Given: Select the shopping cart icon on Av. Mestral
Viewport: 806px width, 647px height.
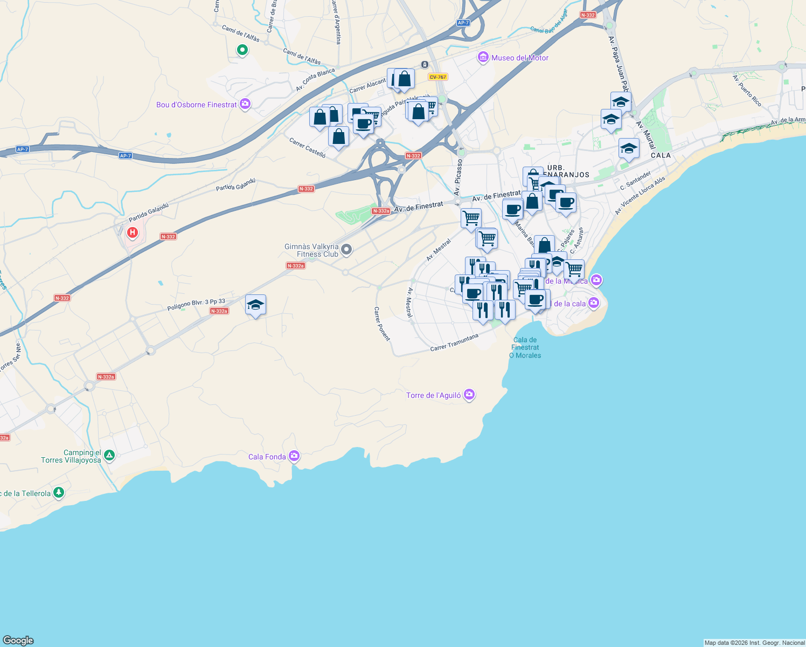Looking at the screenshot, I should pos(471,217).
